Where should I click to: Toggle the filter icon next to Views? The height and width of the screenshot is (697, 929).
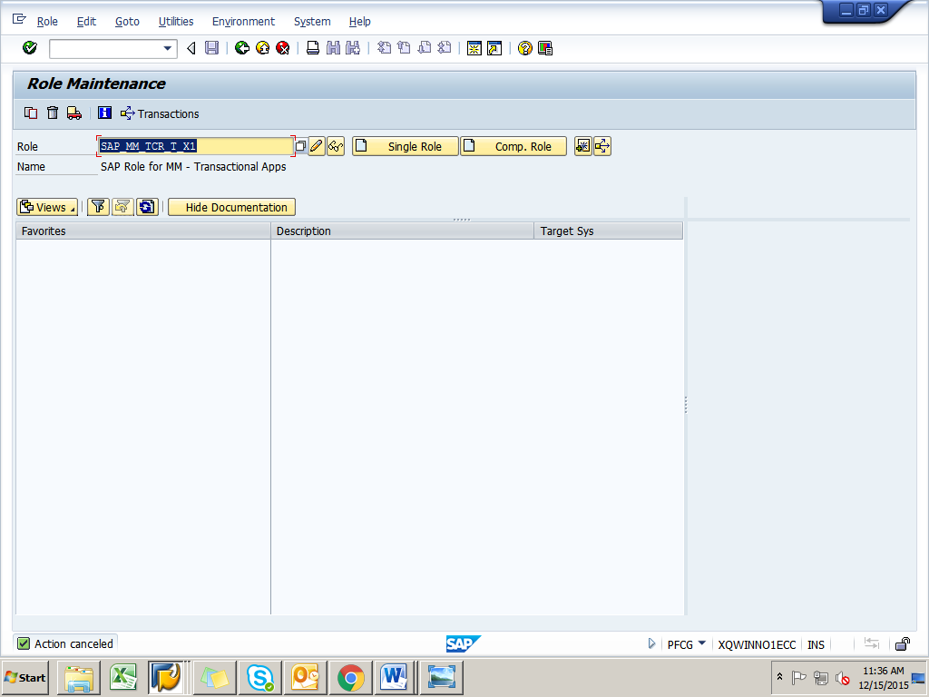98,207
